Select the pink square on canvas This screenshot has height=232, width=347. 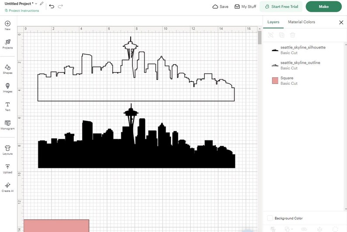click(56, 225)
